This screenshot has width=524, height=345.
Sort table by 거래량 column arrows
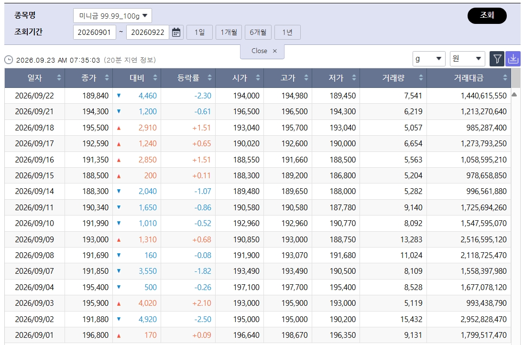coord(421,78)
